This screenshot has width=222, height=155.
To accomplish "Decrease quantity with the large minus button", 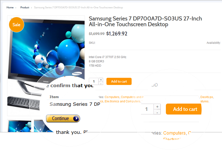I will pos(157,112).
